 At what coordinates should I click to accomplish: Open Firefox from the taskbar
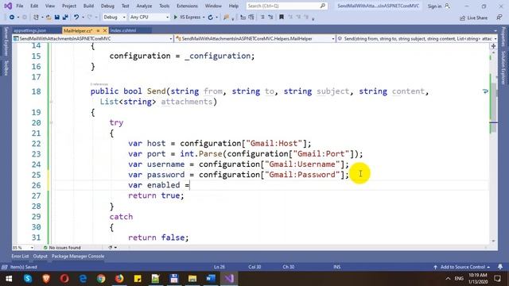point(119,279)
